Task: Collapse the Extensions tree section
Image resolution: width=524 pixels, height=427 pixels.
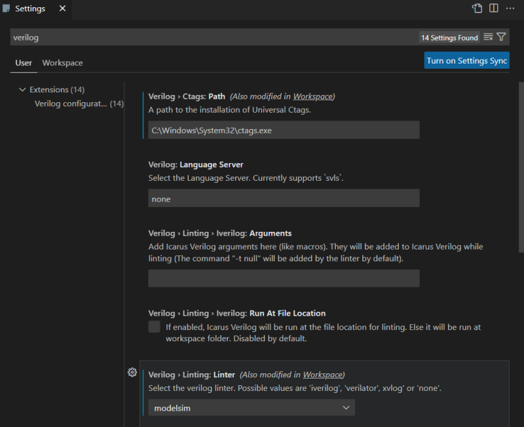Action: [x=22, y=90]
